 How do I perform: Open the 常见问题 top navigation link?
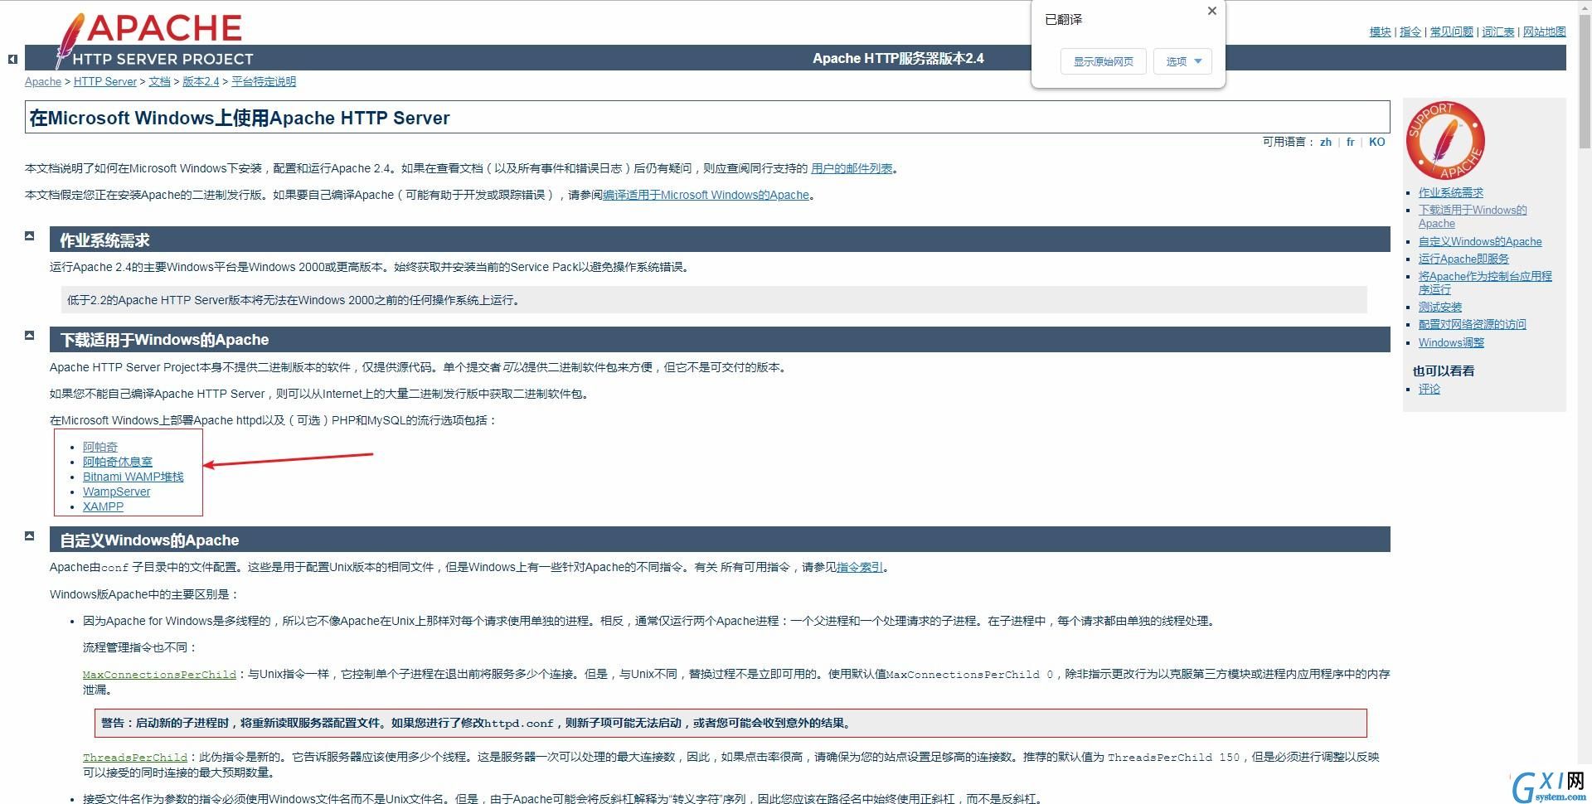pos(1452,31)
